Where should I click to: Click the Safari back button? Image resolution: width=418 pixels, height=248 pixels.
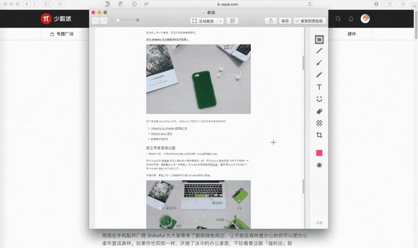(26, 4)
